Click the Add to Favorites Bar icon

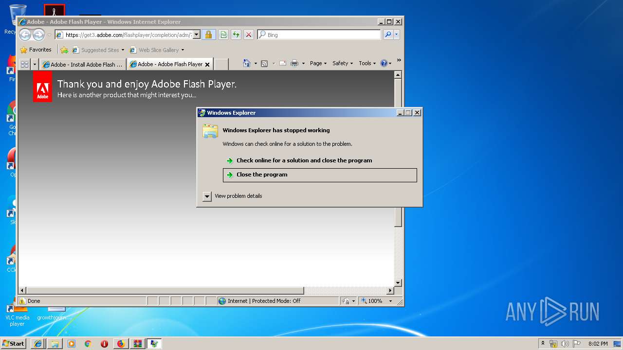[64, 50]
